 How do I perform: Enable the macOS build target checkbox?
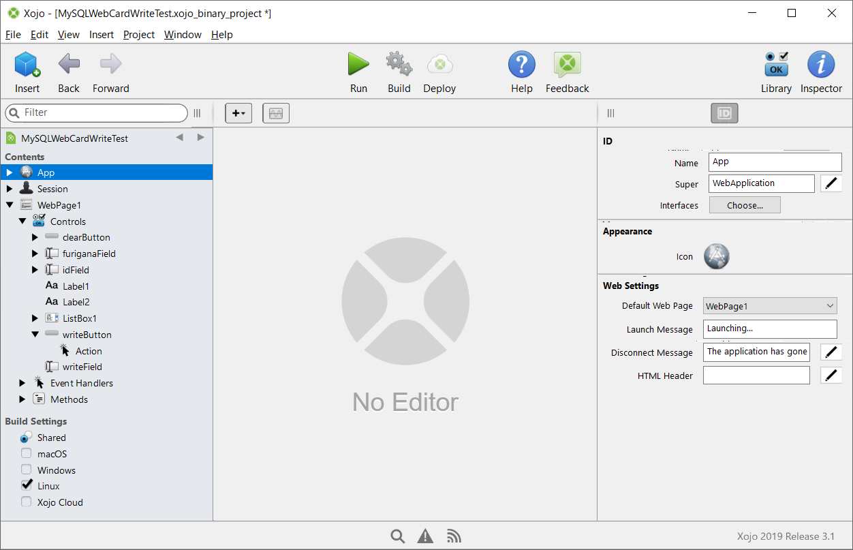pos(26,454)
